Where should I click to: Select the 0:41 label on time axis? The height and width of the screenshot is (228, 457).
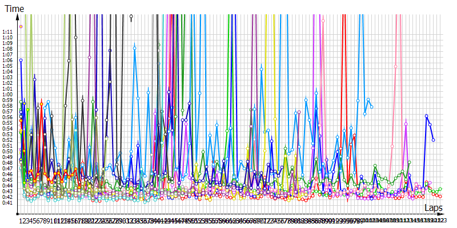pos(7,203)
